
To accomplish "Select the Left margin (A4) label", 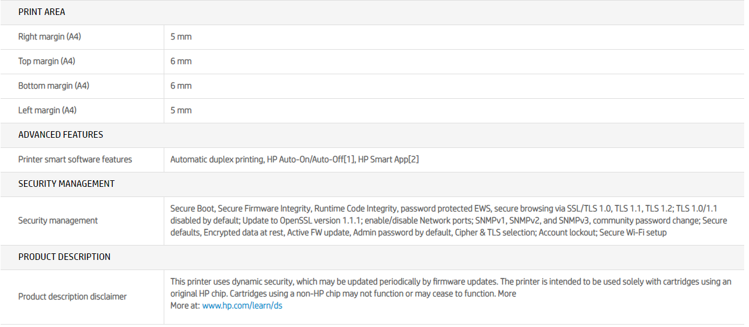I will click(47, 110).
